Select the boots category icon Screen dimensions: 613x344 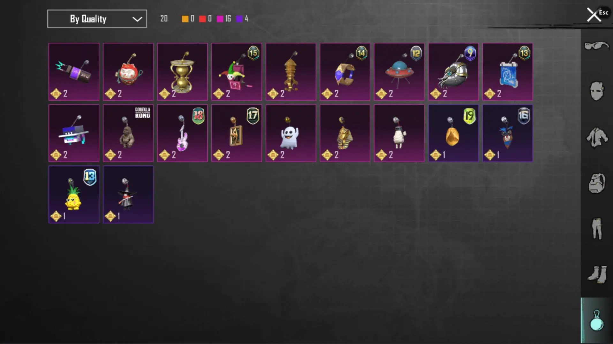point(596,274)
